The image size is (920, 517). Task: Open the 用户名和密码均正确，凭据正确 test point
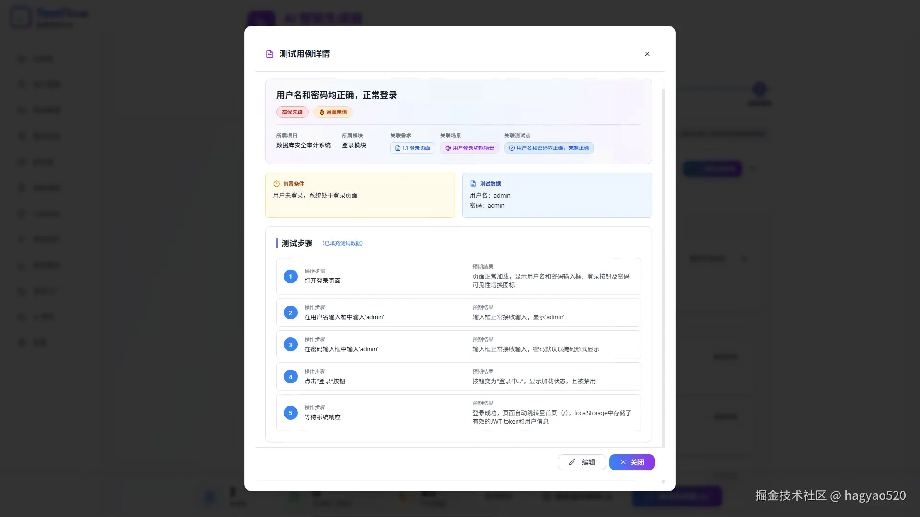[x=549, y=148]
